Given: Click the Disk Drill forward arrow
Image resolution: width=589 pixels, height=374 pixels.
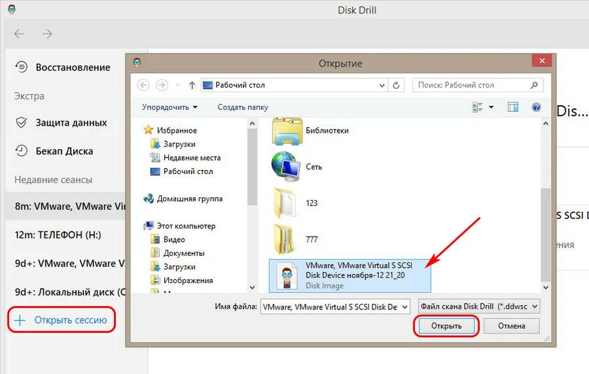Looking at the screenshot, I should [47, 34].
